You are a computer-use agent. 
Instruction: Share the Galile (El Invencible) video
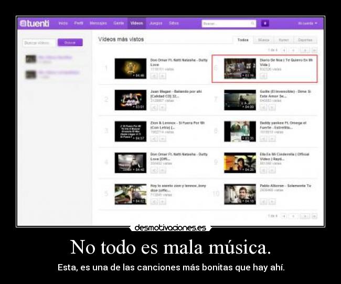pos(263,107)
